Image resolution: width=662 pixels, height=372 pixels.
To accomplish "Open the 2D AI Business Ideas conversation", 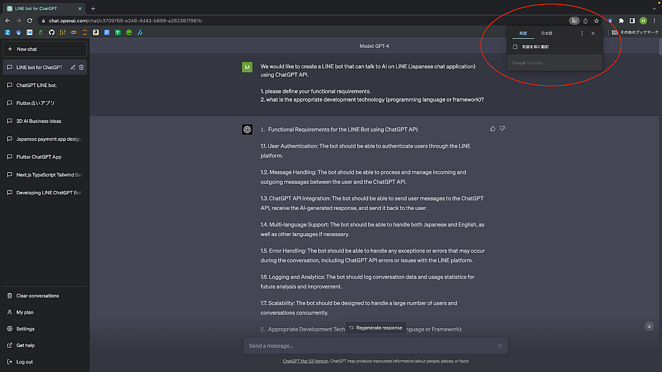I will click(45, 121).
